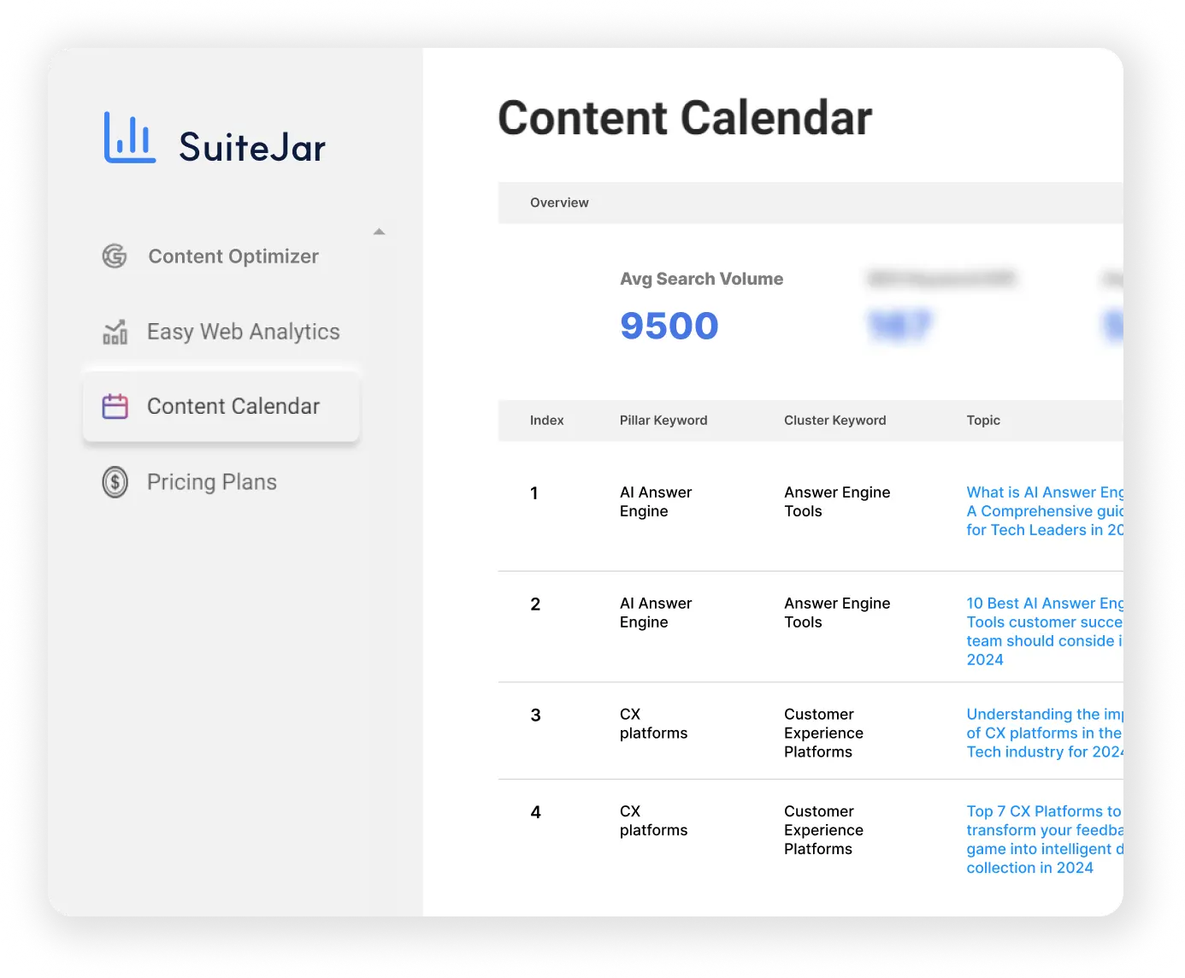Click the Easy Web Analytics chart icon
The width and height of the screenshot is (1185, 978).
pos(115,332)
